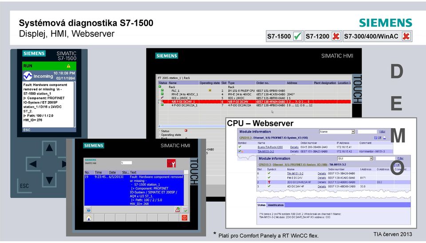This screenshot has height=243, width=426.
Task: Click the red power icon on small HMI
Action: pyautogui.click(x=185, y=218)
